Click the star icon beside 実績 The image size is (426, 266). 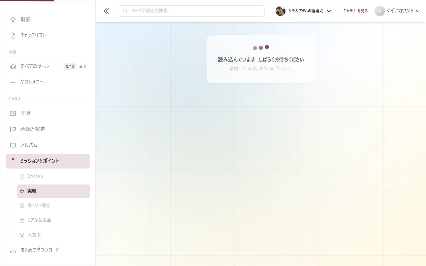point(22,191)
